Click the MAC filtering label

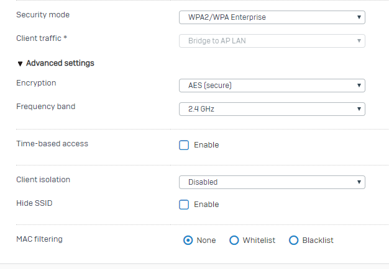[39, 239]
